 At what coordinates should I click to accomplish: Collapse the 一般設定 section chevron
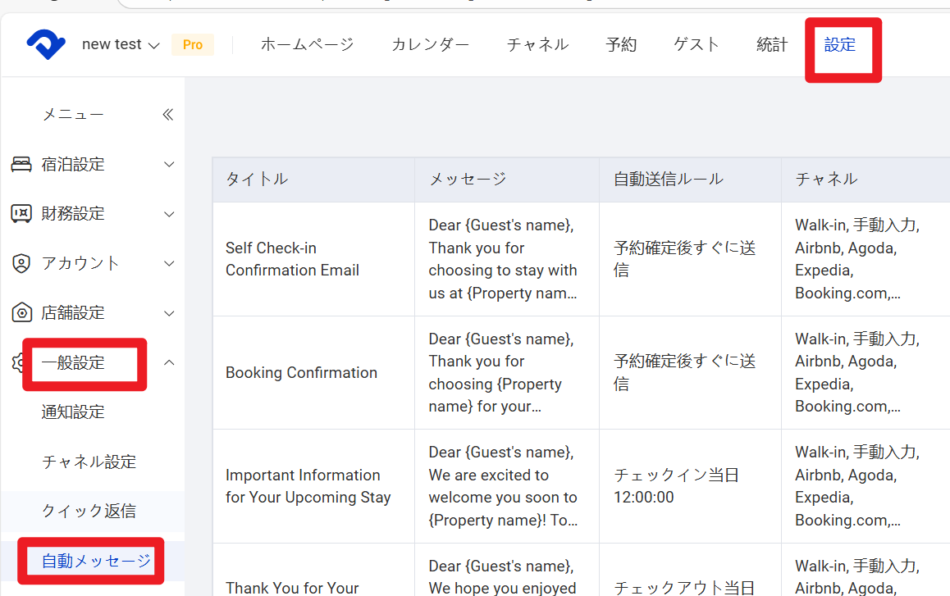[x=169, y=362]
